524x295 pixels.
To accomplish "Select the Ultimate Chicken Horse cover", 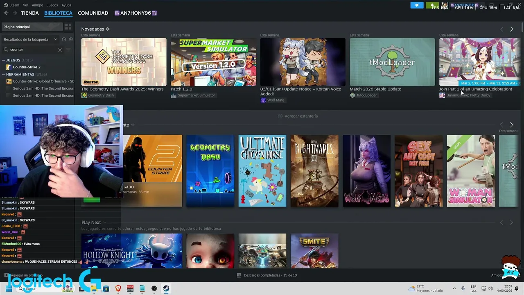I will pos(262,171).
